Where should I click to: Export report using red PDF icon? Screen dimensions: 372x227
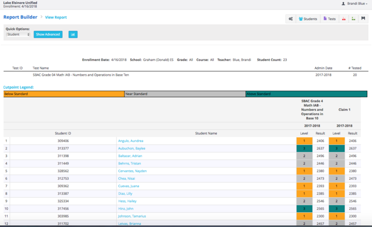(344, 19)
